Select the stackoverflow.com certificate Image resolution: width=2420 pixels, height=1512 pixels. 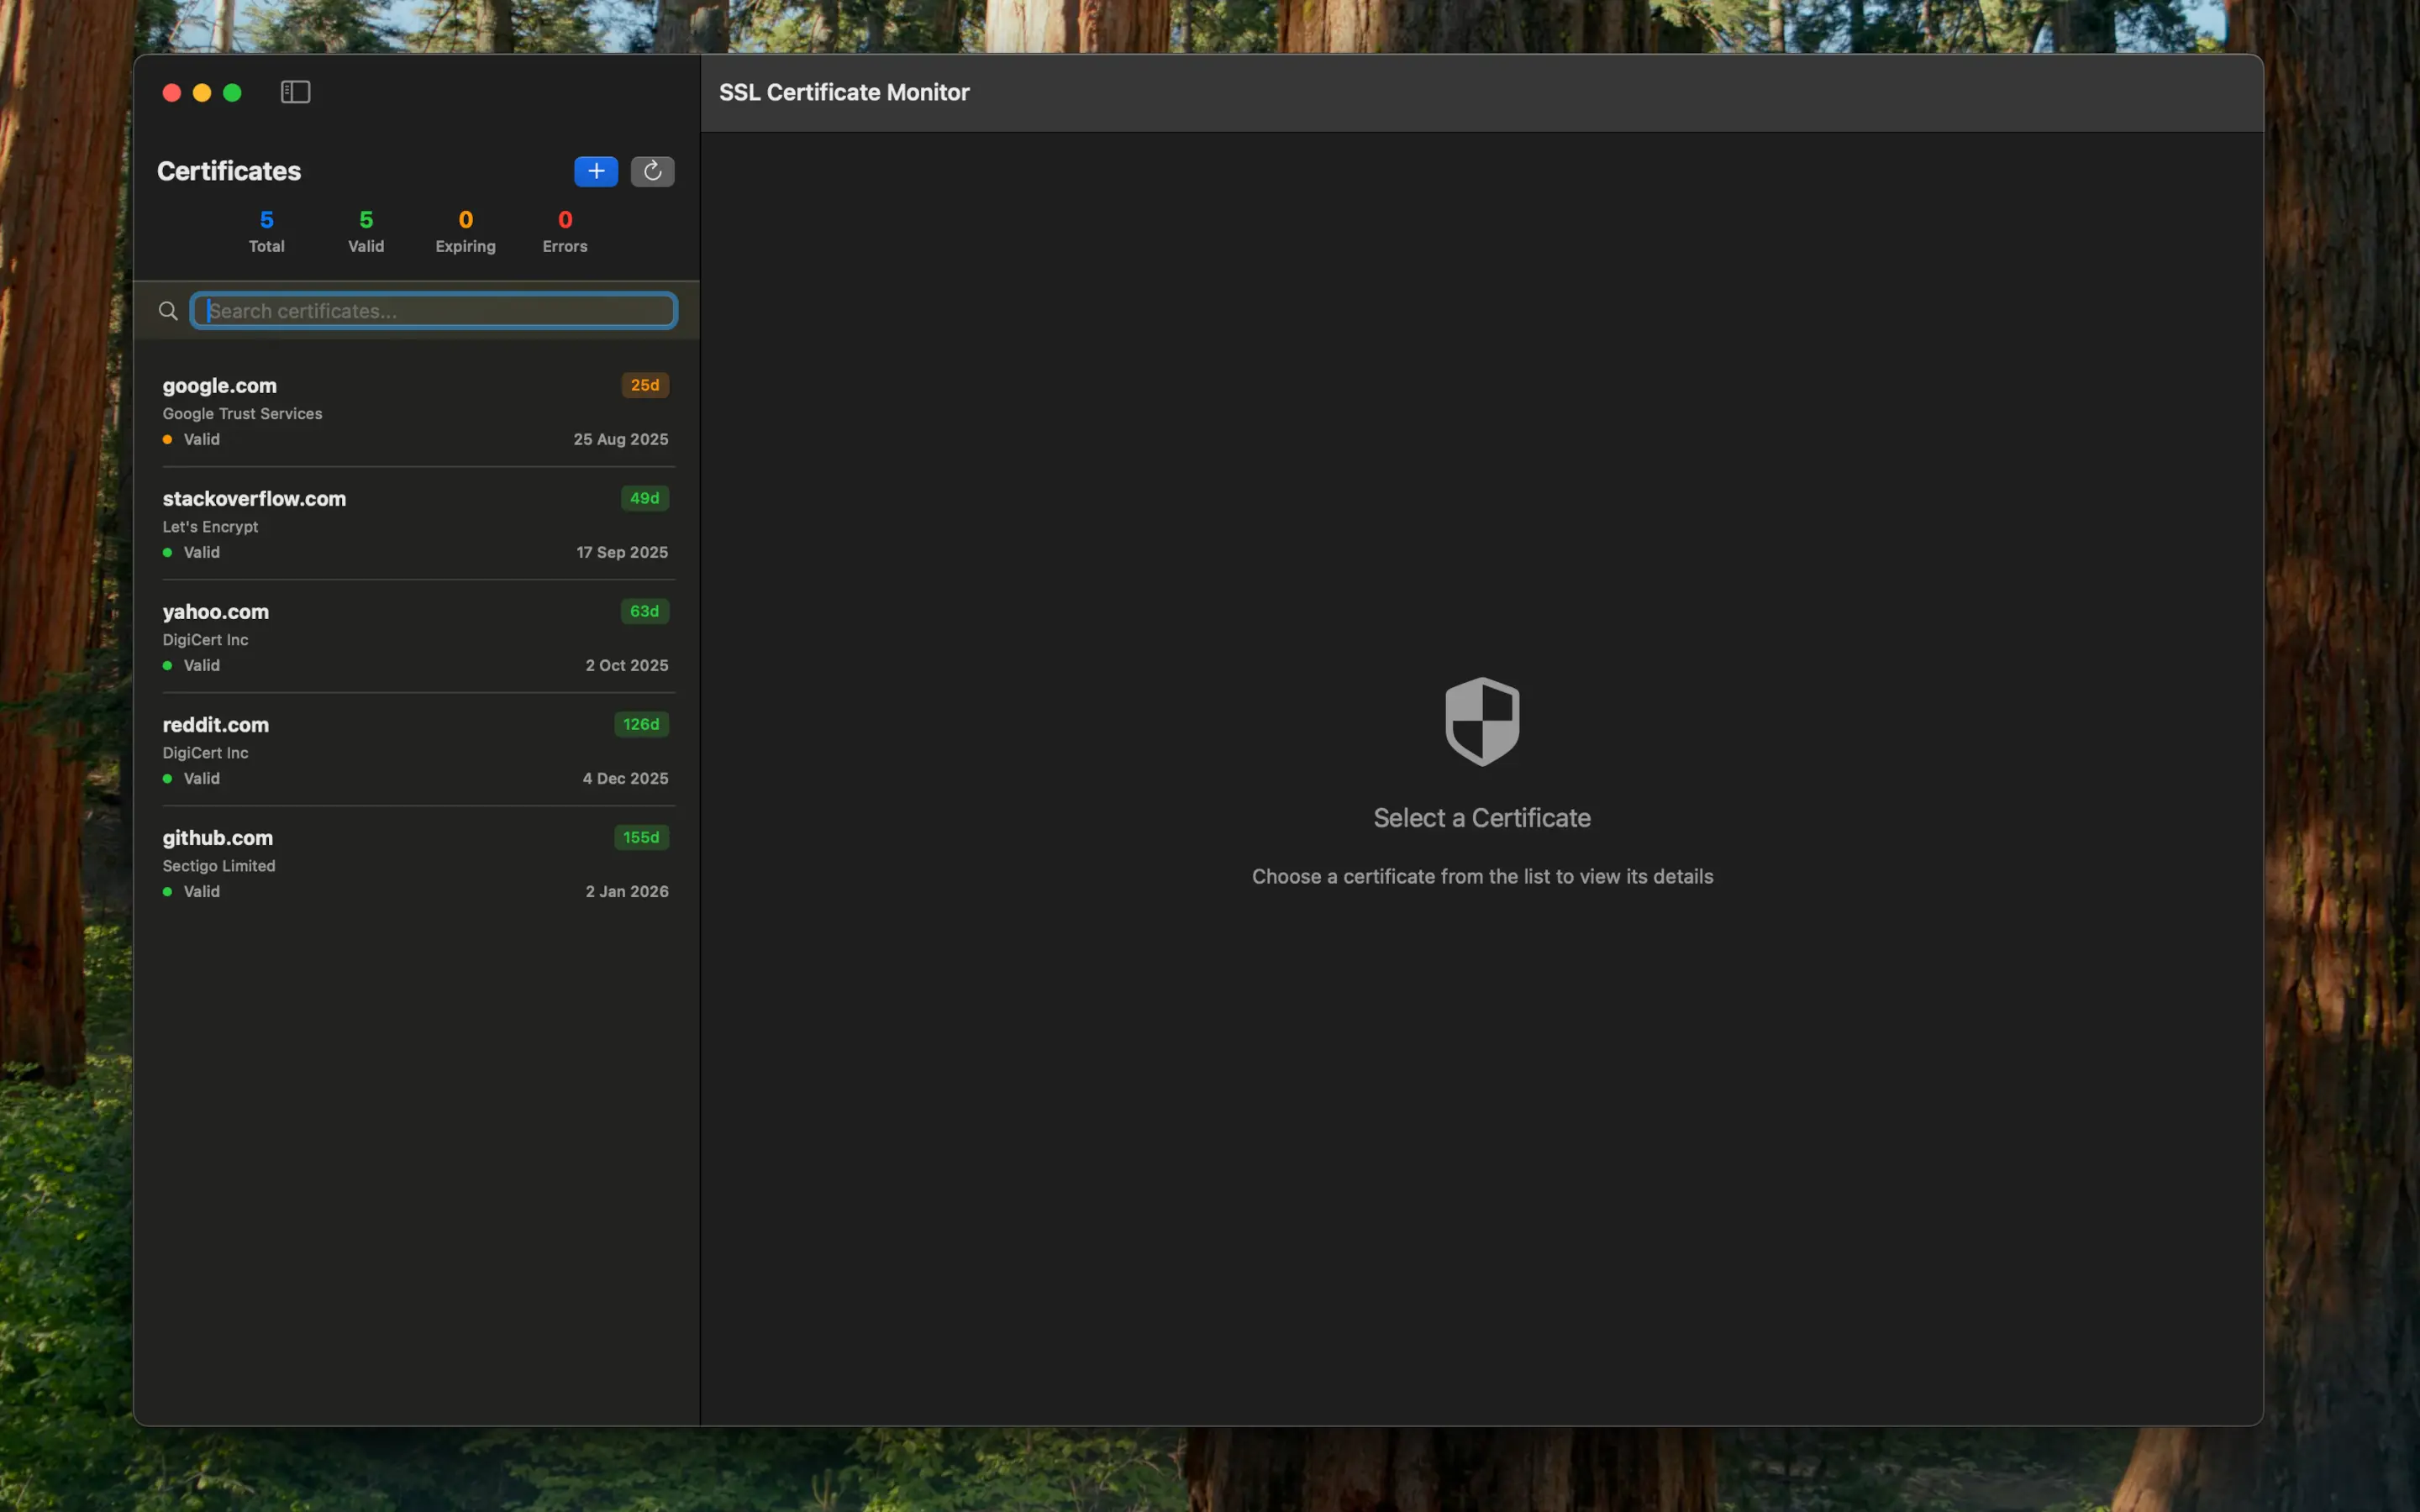[416, 524]
